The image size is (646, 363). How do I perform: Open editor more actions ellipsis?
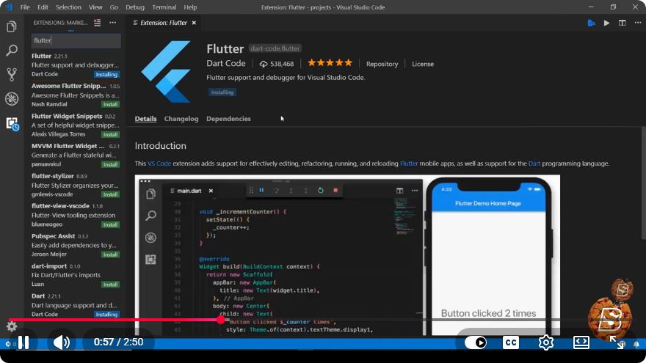pos(637,23)
